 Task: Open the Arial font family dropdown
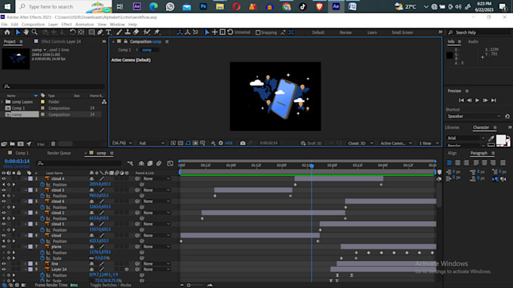[466, 138]
